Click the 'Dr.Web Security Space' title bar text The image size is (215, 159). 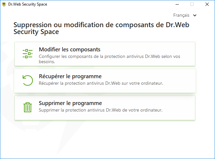(x=28, y=4)
